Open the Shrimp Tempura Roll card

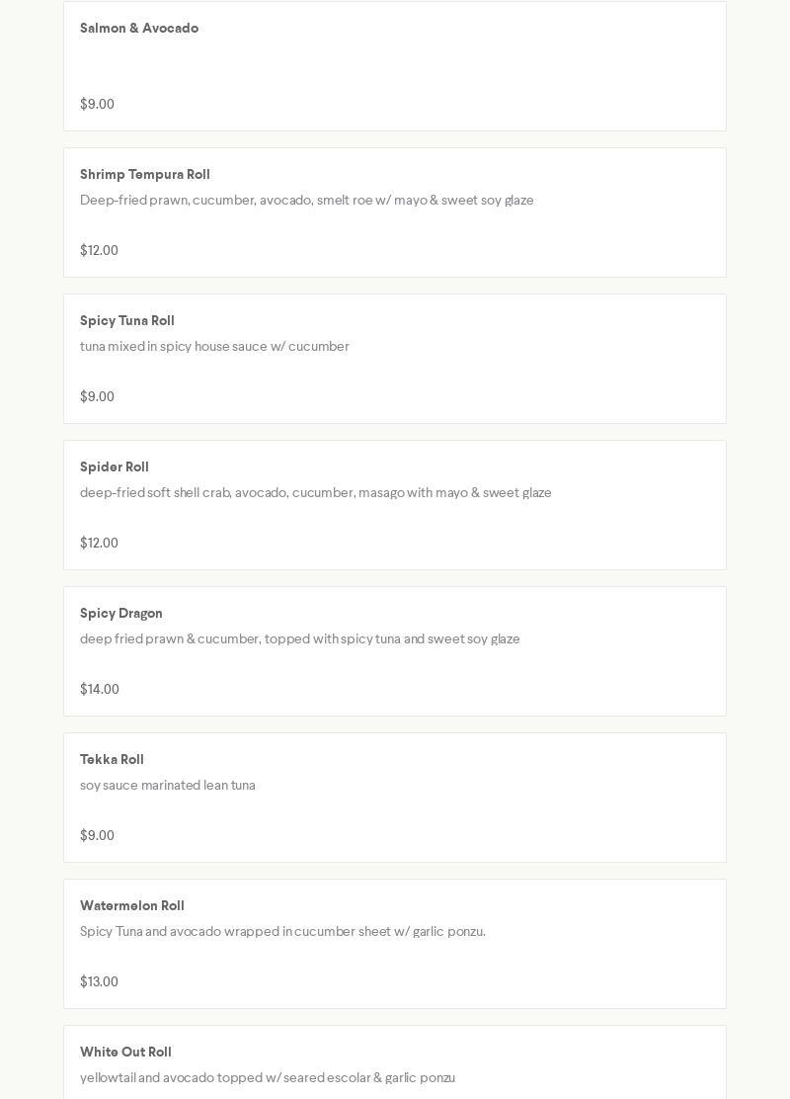pos(395,212)
